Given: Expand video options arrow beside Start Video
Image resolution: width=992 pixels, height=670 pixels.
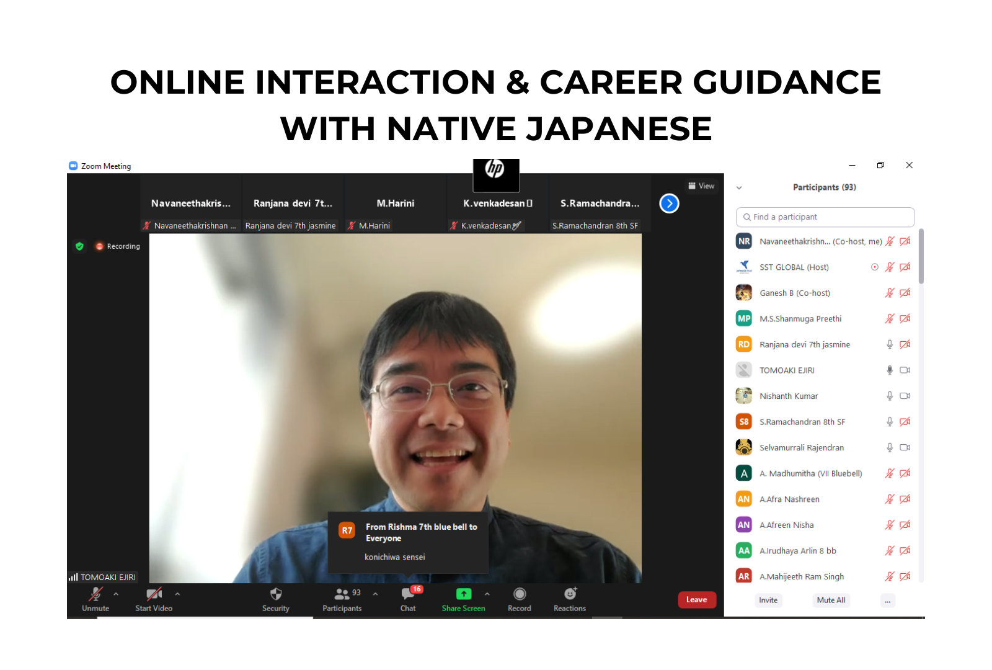Looking at the screenshot, I should pyautogui.click(x=178, y=594).
